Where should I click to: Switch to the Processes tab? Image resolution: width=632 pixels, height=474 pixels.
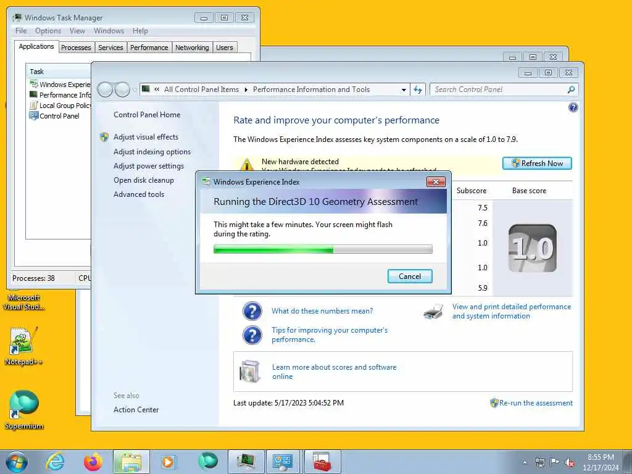pyautogui.click(x=76, y=48)
